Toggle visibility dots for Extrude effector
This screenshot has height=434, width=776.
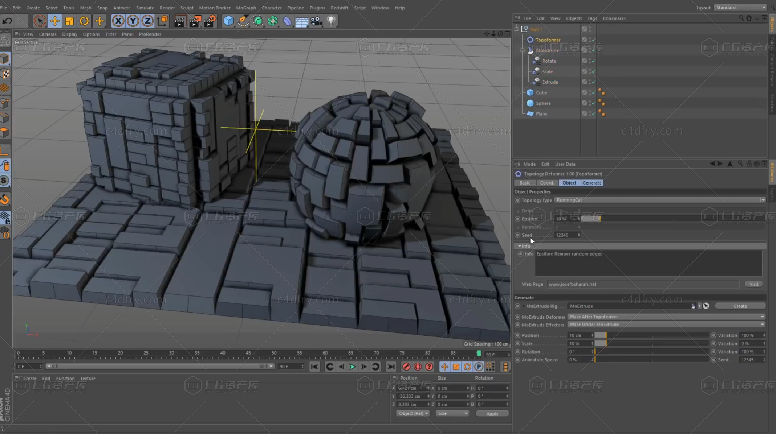tap(590, 82)
